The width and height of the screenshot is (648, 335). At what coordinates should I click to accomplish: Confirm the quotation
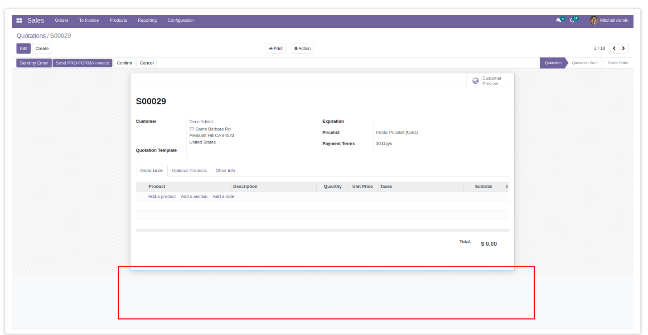click(124, 63)
